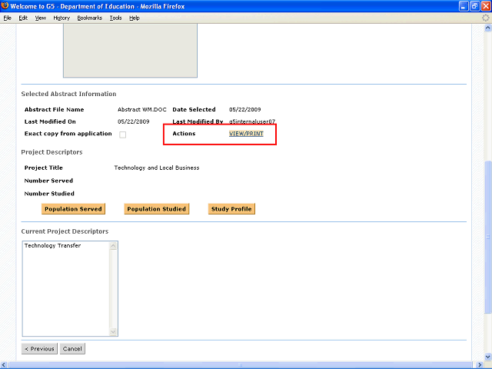Viewport: 492px width, 369px height.
Task: Click the Number Studied label
Action: (x=49, y=194)
